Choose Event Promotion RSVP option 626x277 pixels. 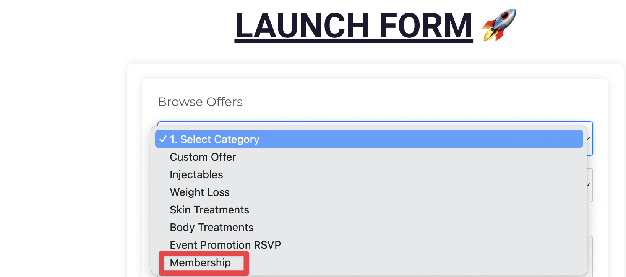[225, 245]
